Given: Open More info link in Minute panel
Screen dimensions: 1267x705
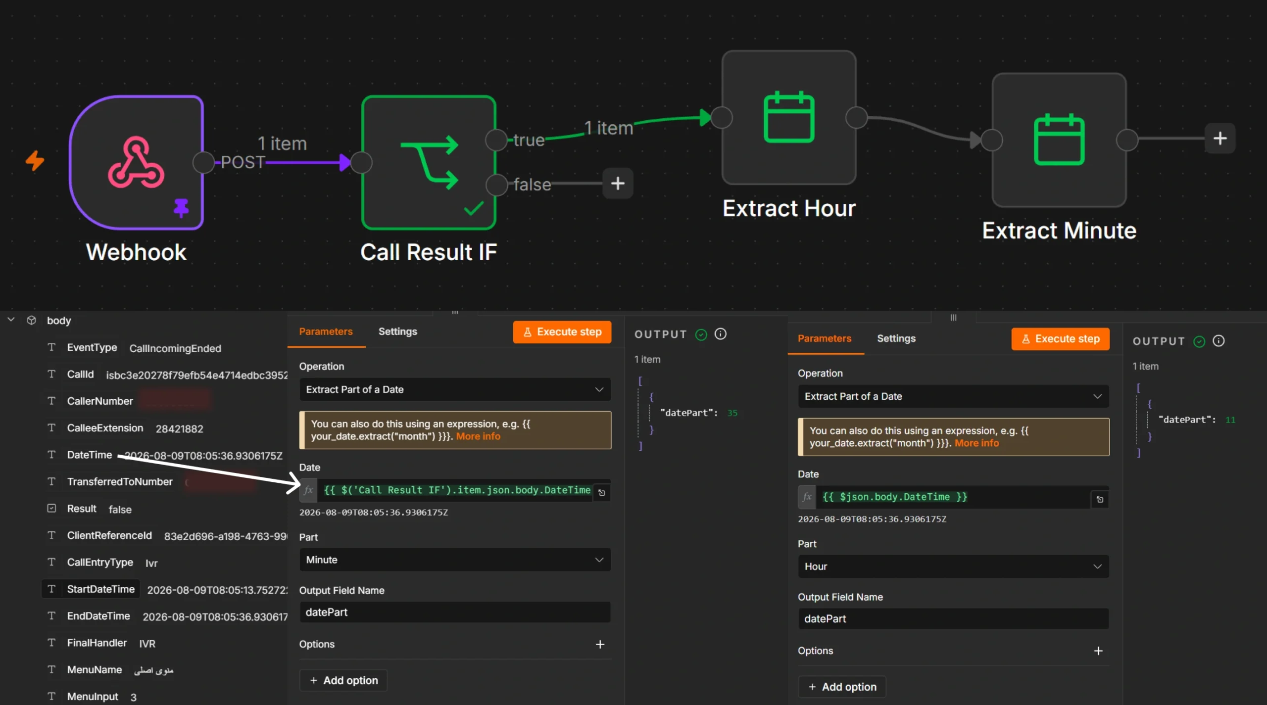Looking at the screenshot, I should click(x=478, y=436).
